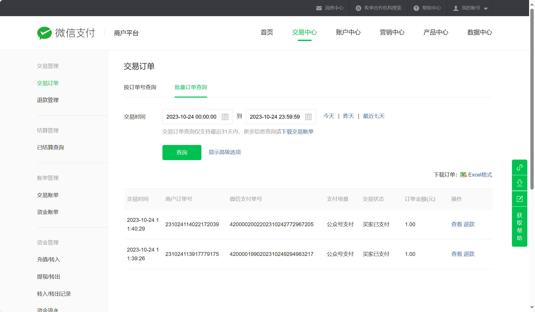Click the edit feedback icon in floating sidebar
This screenshot has width=535, height=312.
tap(519, 199)
